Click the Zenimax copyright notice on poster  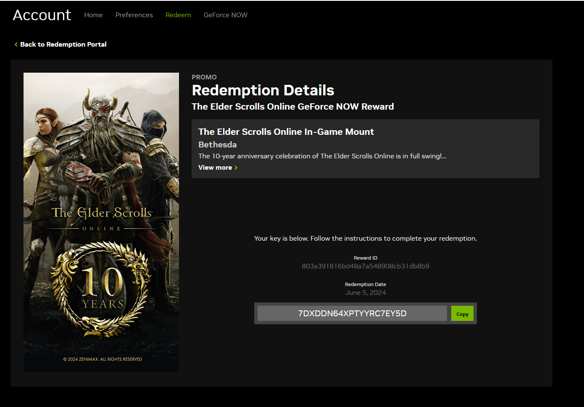(x=103, y=359)
